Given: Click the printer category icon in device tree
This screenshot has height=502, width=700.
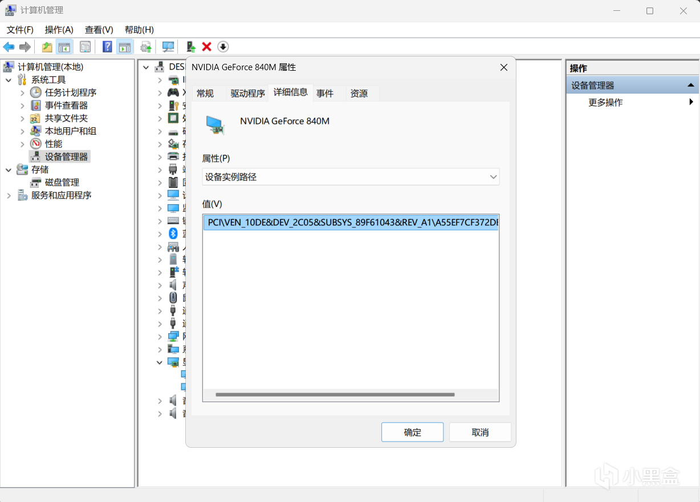Looking at the screenshot, I should tap(173, 156).
